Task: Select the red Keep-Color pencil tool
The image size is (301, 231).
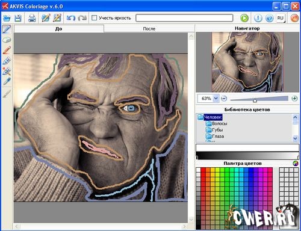Action: (7, 50)
